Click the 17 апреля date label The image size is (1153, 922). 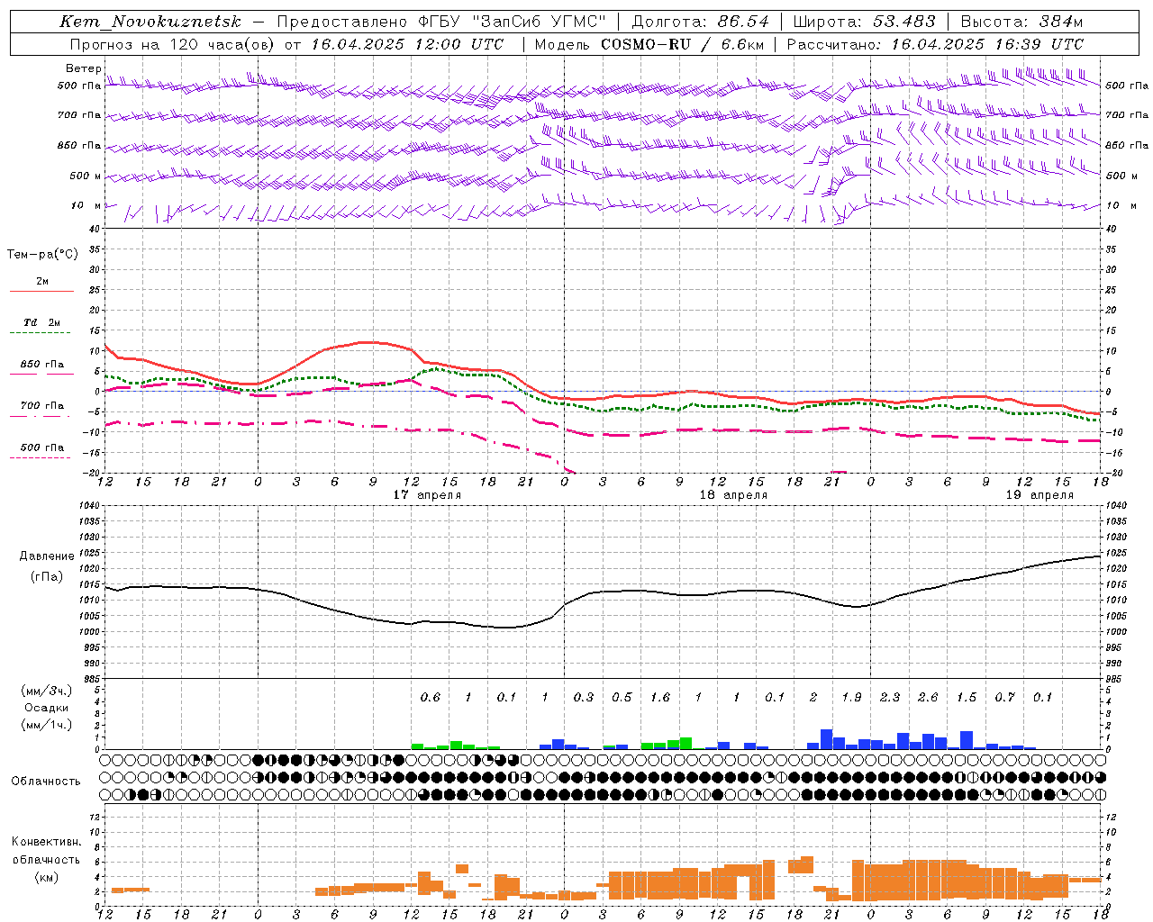pyautogui.click(x=427, y=495)
